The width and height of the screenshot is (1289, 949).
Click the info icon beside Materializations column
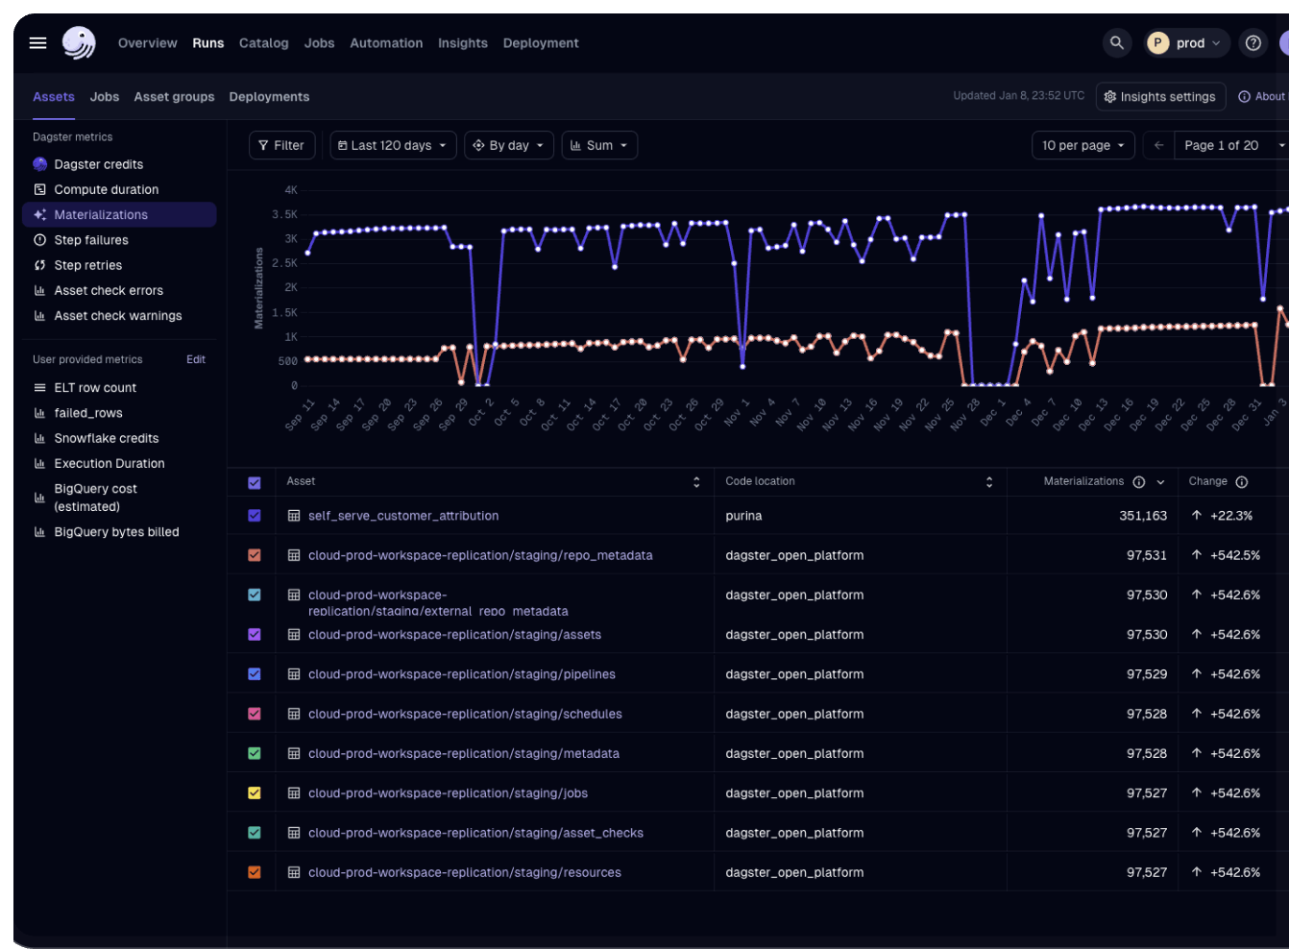[1138, 482]
